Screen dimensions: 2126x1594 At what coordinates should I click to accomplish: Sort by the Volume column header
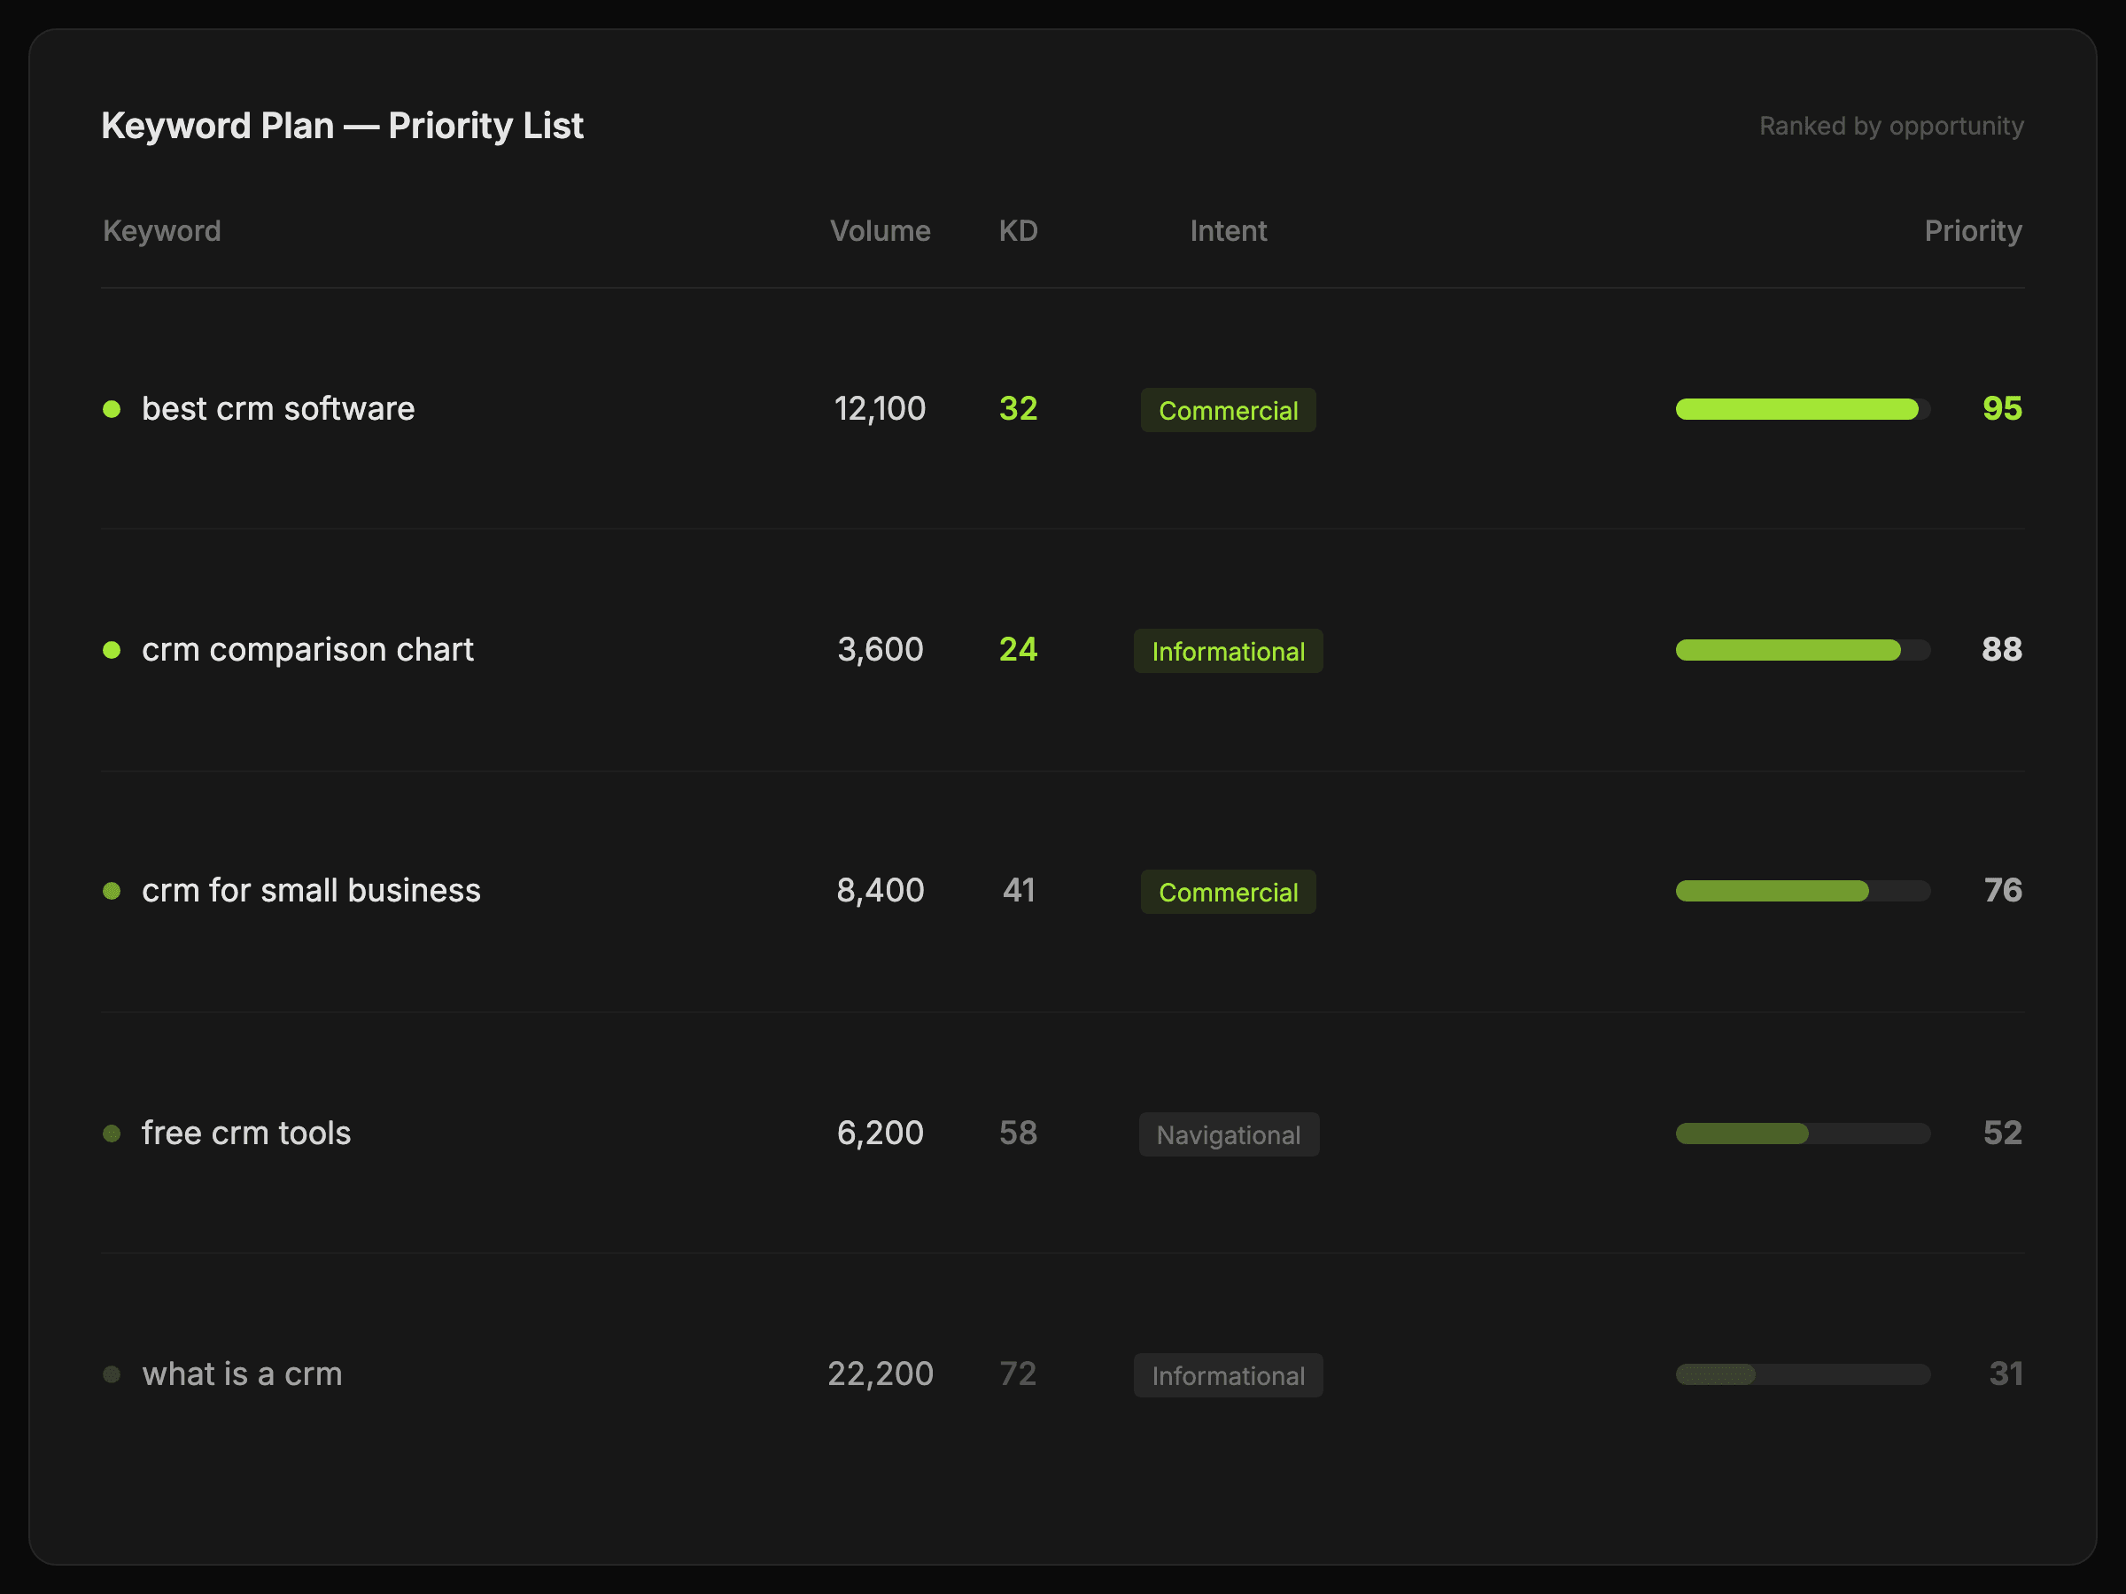(880, 230)
